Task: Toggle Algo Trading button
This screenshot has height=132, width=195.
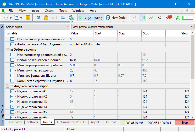Action: pos(91,18)
